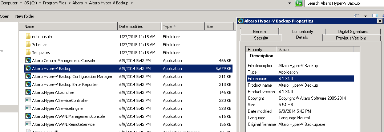The height and width of the screenshot is (132, 384).
Task: Switch to the Security tab
Action: (x=261, y=38)
